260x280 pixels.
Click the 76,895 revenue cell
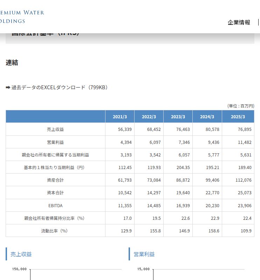coord(238,129)
